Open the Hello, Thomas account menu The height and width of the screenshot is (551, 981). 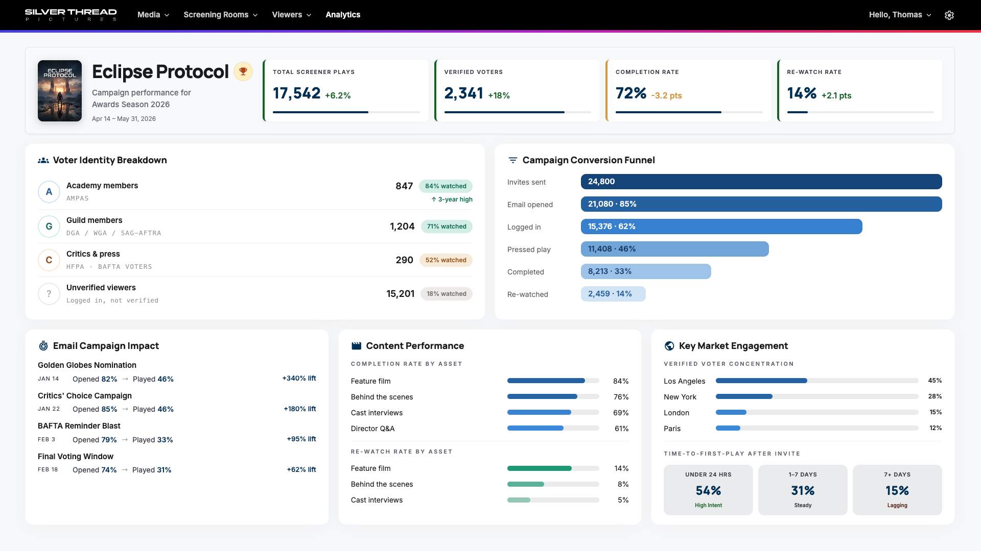tap(900, 15)
